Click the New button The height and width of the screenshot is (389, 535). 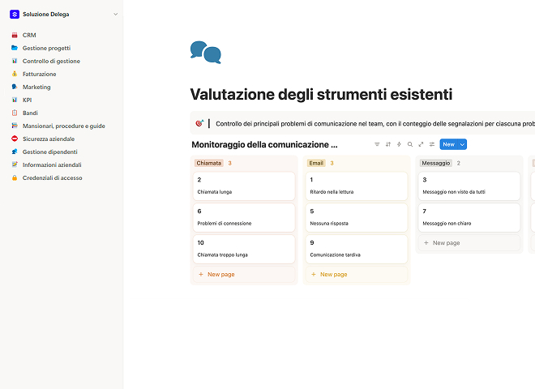click(449, 144)
